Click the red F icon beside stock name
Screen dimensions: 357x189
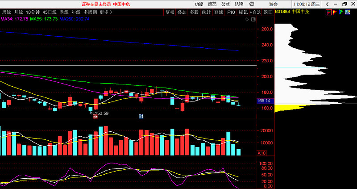click(x=328, y=12)
